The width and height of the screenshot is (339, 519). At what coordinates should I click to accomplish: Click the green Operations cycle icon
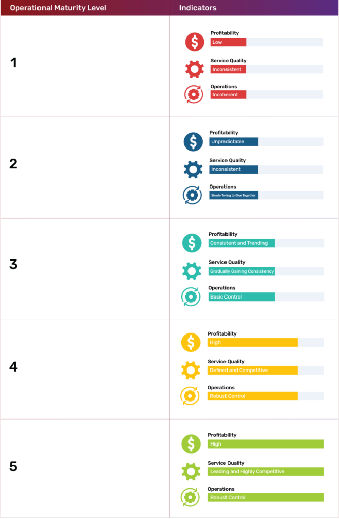[190, 497]
